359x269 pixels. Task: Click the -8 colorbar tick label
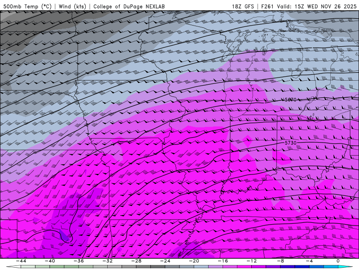click(x=280, y=261)
